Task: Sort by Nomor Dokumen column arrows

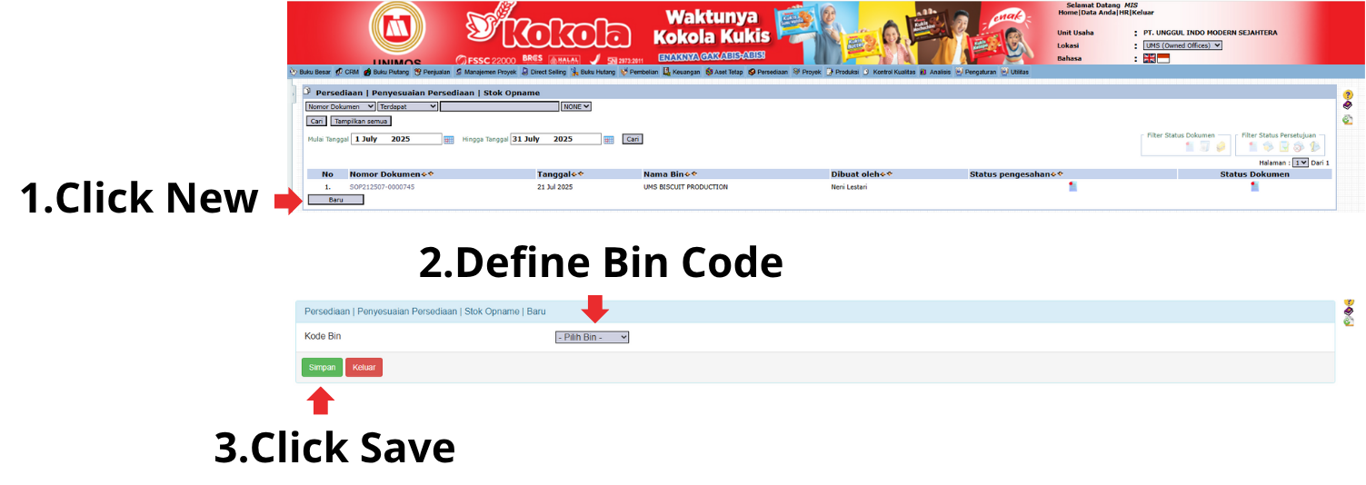Action: pos(427,173)
